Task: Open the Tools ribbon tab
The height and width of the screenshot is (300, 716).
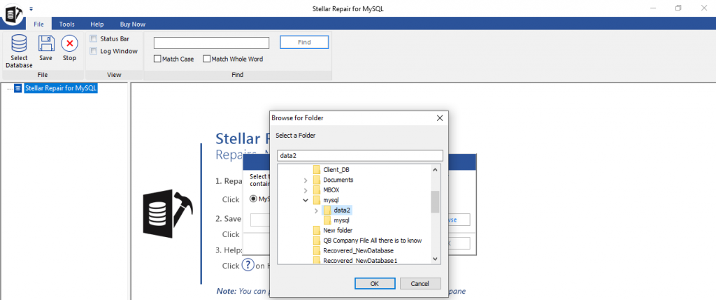Action: [x=66, y=24]
